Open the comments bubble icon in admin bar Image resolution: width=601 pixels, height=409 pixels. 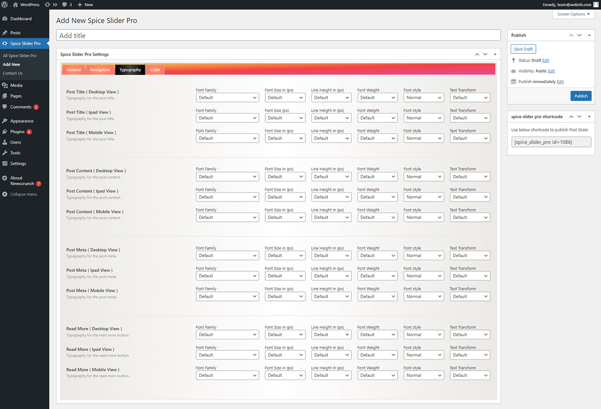coord(64,5)
